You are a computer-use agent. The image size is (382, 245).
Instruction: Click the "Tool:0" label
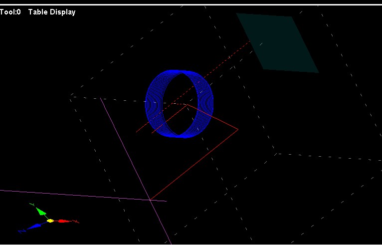[10, 12]
